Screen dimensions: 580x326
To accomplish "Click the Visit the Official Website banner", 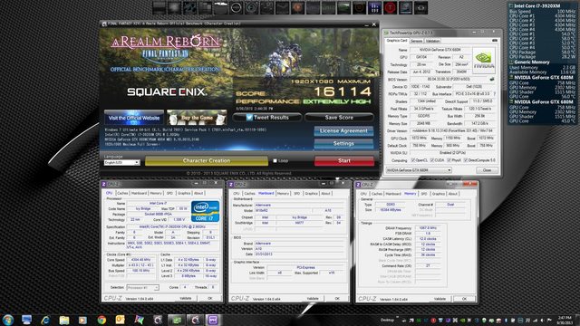I will tap(134, 118).
